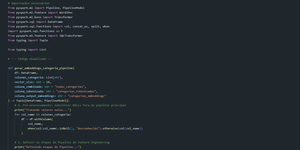Click the string "todas_categorias"
Image resolution: width=300 pixels, height=150 pixels.
tap(69, 87)
